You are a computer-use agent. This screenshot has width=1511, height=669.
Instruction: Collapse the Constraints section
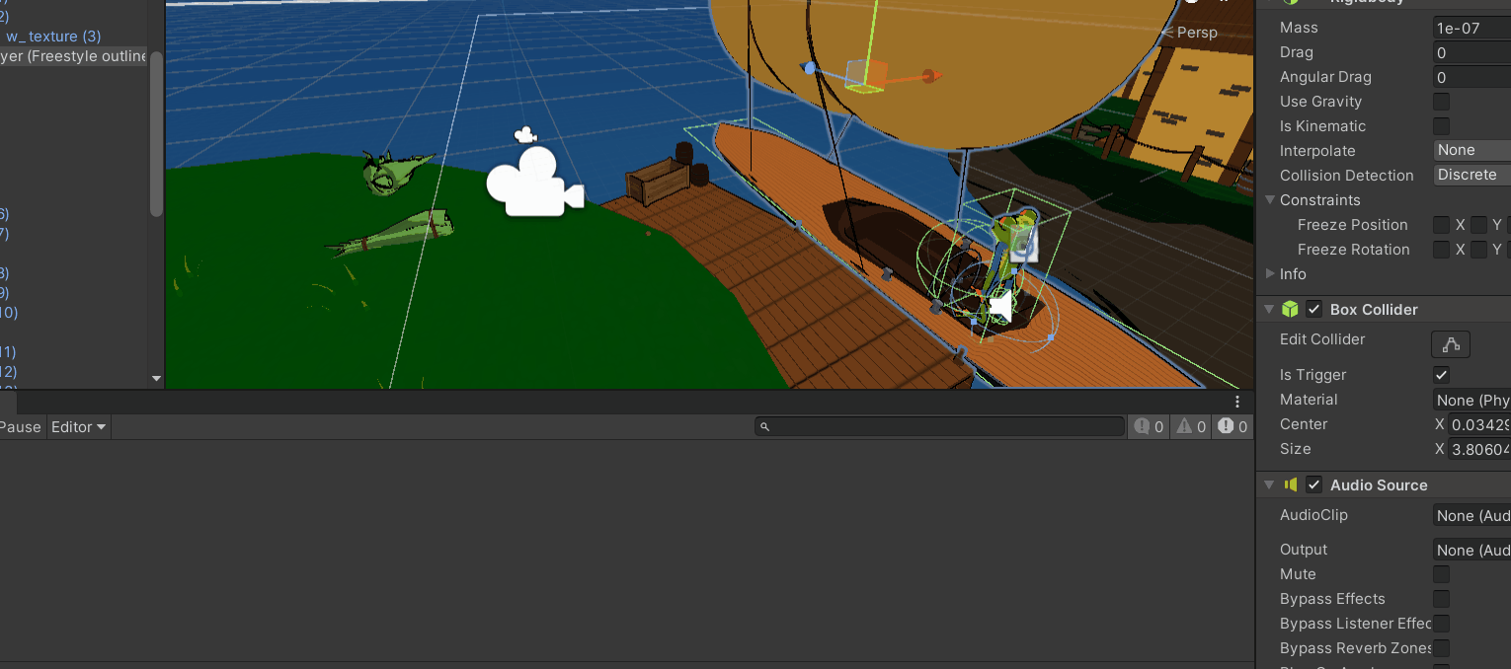coord(1270,199)
